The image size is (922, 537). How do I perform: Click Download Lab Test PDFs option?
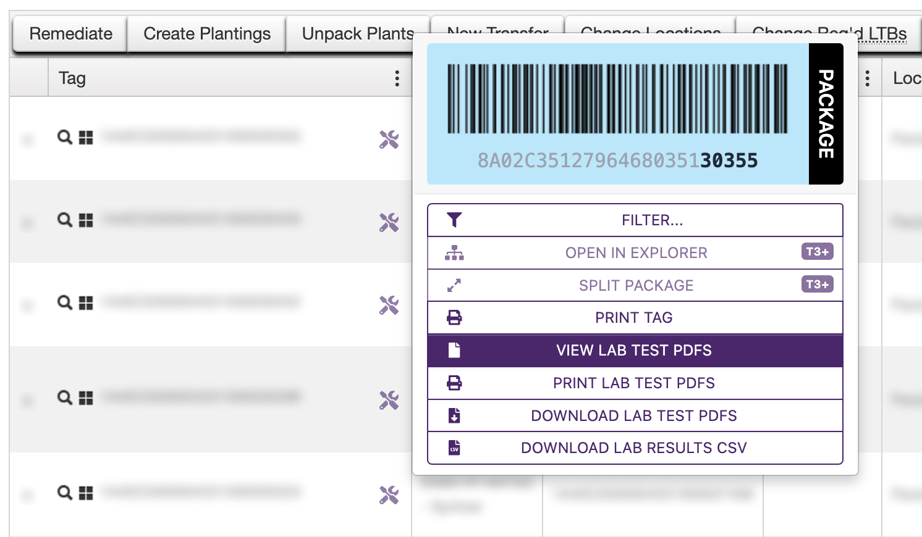[635, 416]
